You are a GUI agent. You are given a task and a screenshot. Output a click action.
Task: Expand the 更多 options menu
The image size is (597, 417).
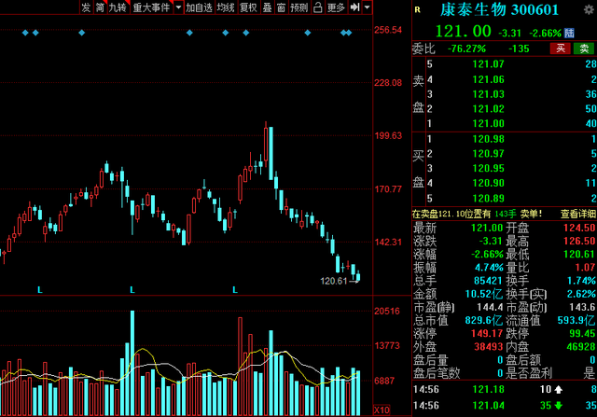tap(336, 7)
